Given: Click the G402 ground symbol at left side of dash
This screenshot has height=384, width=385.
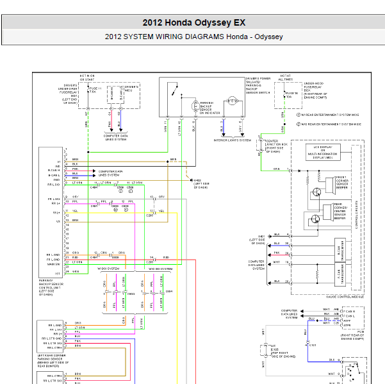Looking at the screenshot, I should point(191,180).
